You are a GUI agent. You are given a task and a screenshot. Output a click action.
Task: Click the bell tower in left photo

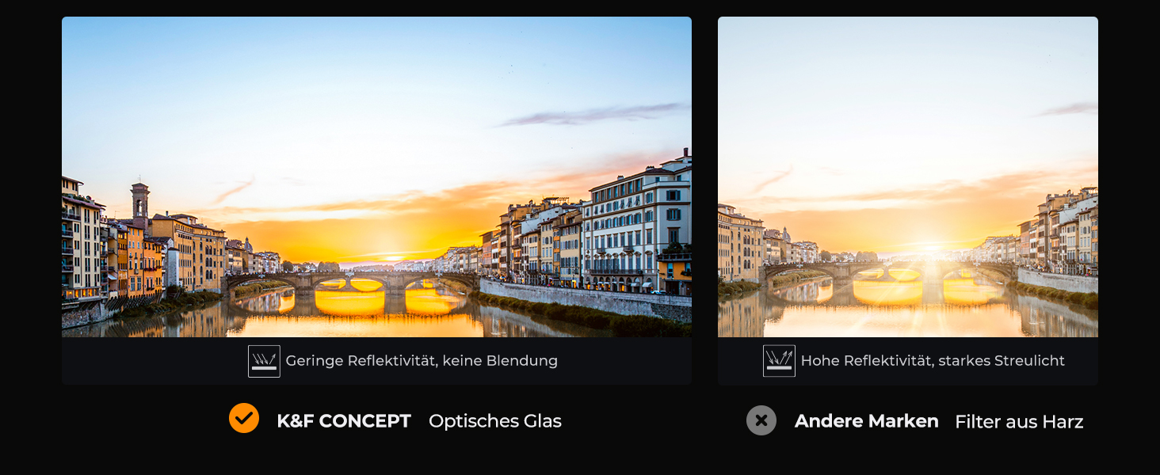point(140,201)
